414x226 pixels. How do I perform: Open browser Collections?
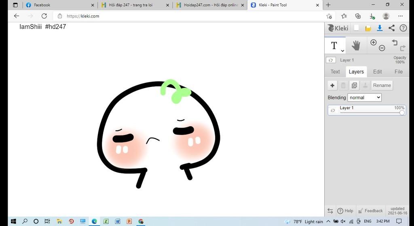click(x=358, y=16)
